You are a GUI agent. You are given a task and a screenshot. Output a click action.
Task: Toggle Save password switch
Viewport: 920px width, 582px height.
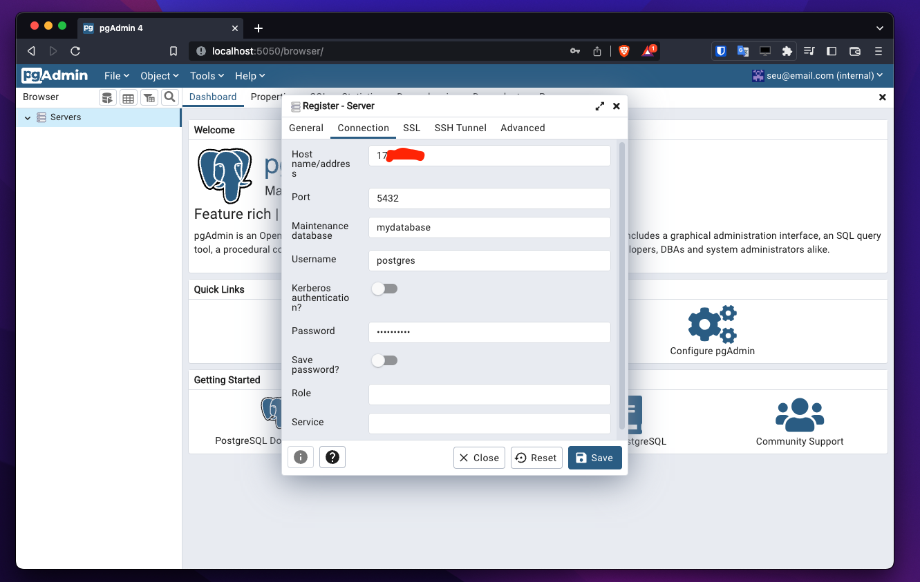[x=384, y=360]
